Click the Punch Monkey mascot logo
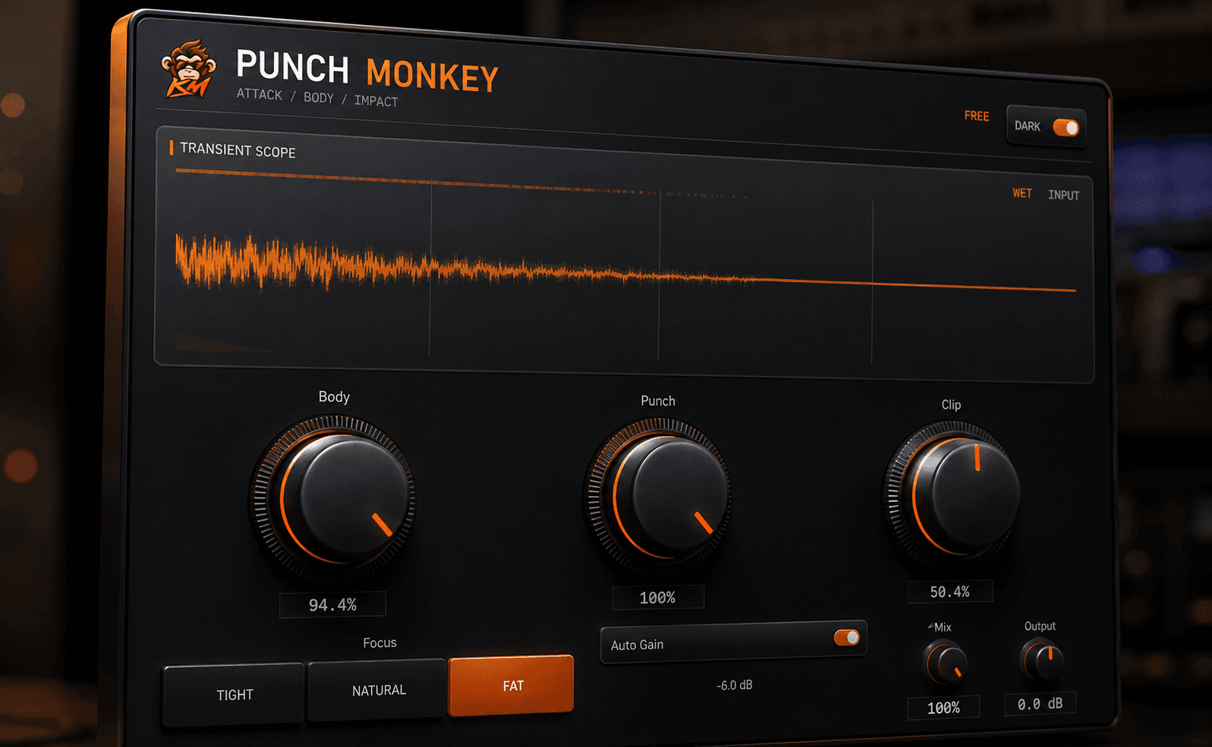This screenshot has width=1212, height=747. coord(188,69)
